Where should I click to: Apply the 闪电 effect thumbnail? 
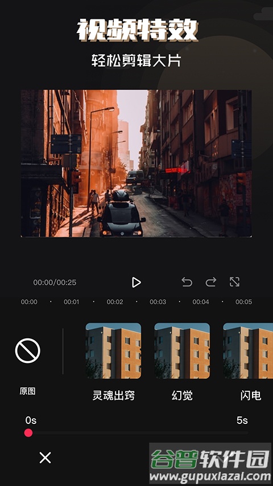point(248,351)
